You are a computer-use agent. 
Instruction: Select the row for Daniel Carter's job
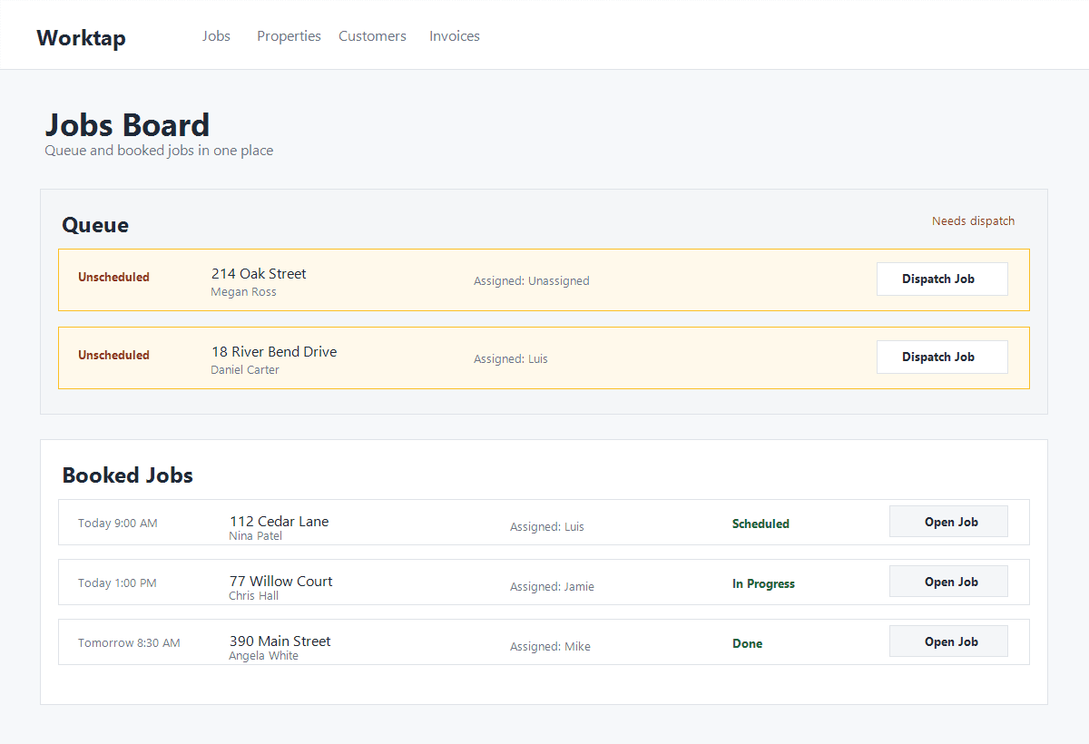[544, 357]
